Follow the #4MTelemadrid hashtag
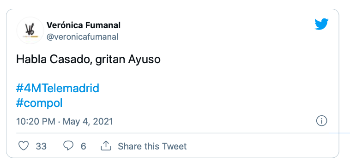Viewport: 350px width, 167px height. pyautogui.click(x=58, y=89)
